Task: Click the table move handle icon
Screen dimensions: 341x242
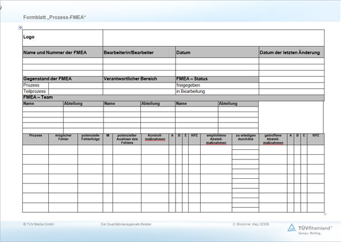Action: click(x=20, y=27)
